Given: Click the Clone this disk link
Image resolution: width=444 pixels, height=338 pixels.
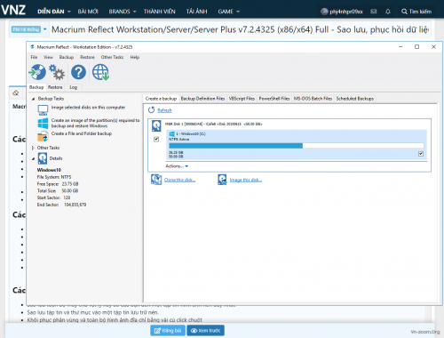Looking at the screenshot, I should [179, 180].
